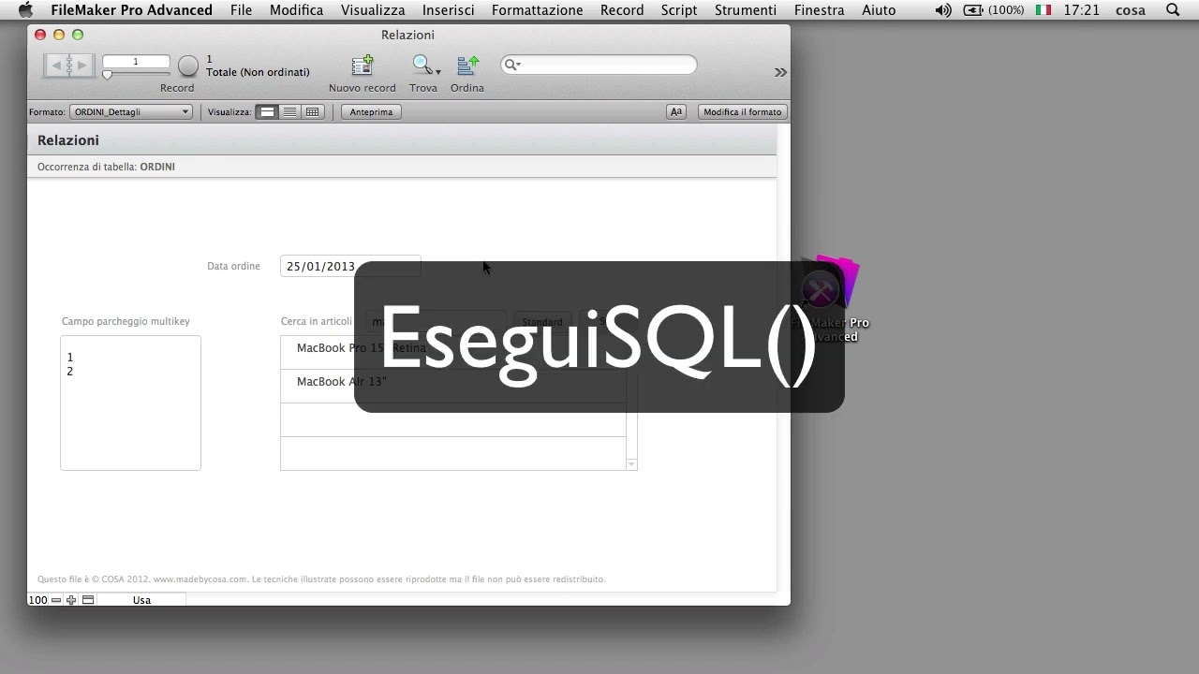The width and height of the screenshot is (1199, 674).
Task: Select the MacBook Air 13" row
Action: (453, 386)
